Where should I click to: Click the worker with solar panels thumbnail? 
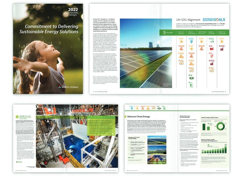tap(157, 159)
